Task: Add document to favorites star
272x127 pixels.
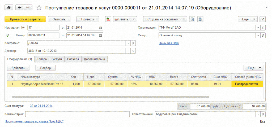Action: point(39,8)
